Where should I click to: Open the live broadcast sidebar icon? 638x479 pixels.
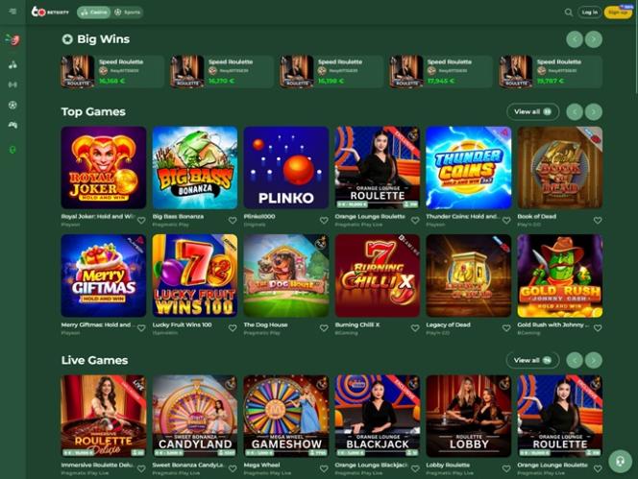coord(12,84)
